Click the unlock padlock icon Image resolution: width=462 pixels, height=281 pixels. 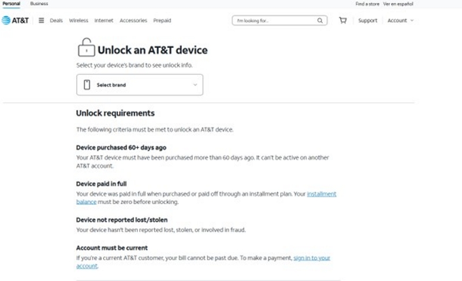click(86, 47)
